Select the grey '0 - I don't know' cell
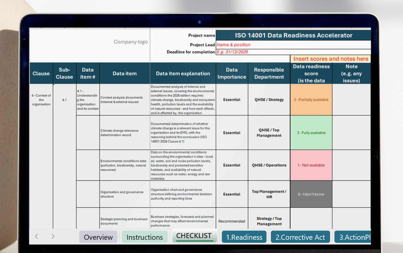The width and height of the screenshot is (403, 253). click(311, 194)
